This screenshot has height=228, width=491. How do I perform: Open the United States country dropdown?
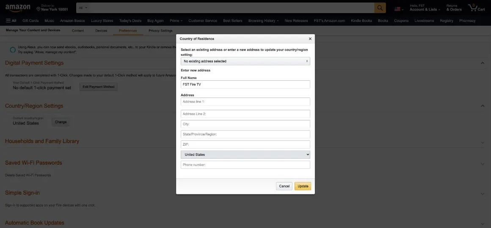[x=245, y=154]
